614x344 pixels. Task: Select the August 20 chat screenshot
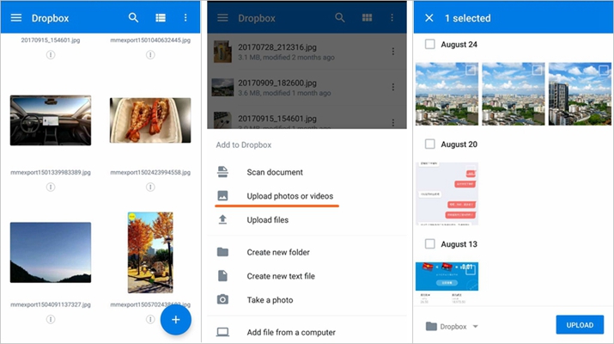tap(447, 193)
